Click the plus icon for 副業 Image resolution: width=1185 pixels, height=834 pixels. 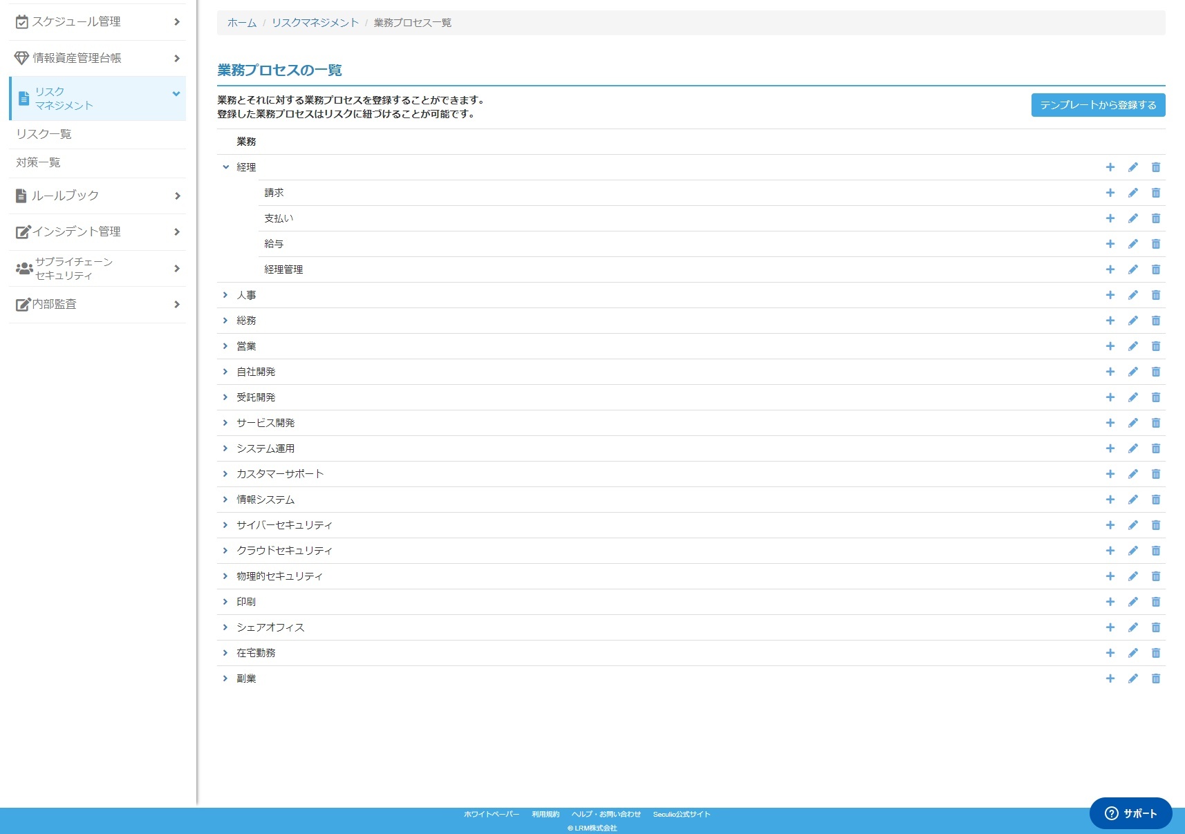click(x=1110, y=679)
